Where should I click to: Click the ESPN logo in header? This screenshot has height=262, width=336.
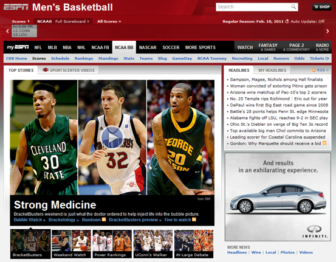click(x=16, y=7)
